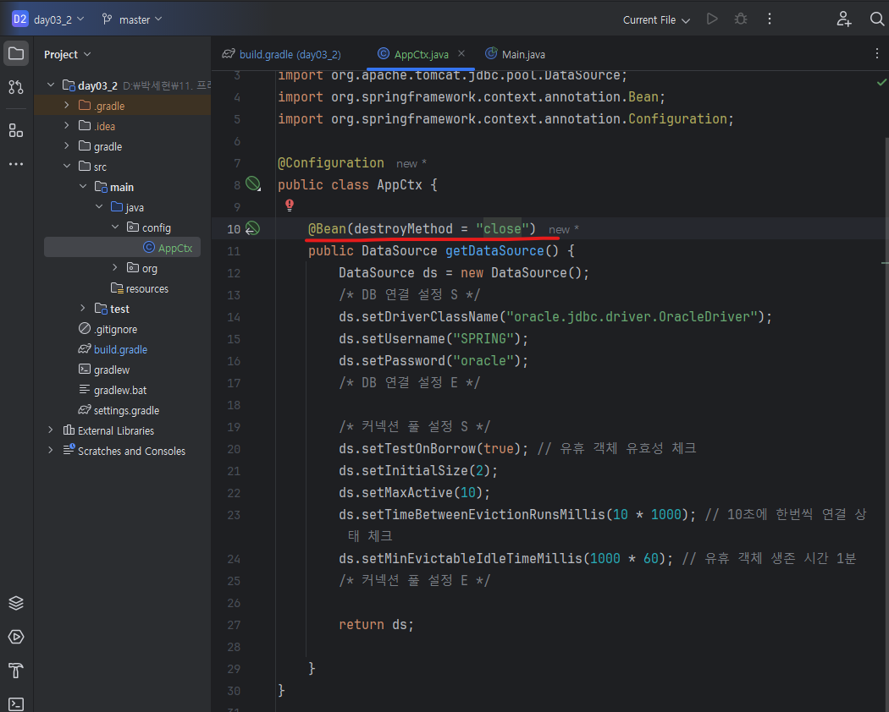889x712 pixels.
Task: Collapse the day03_2 root folder
Action: click(x=51, y=85)
